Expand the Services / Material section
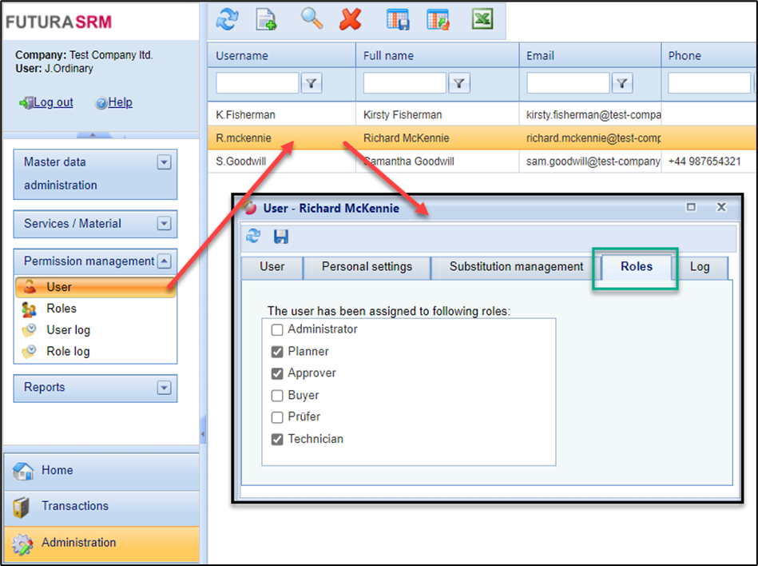This screenshot has width=758, height=566. pos(164,224)
